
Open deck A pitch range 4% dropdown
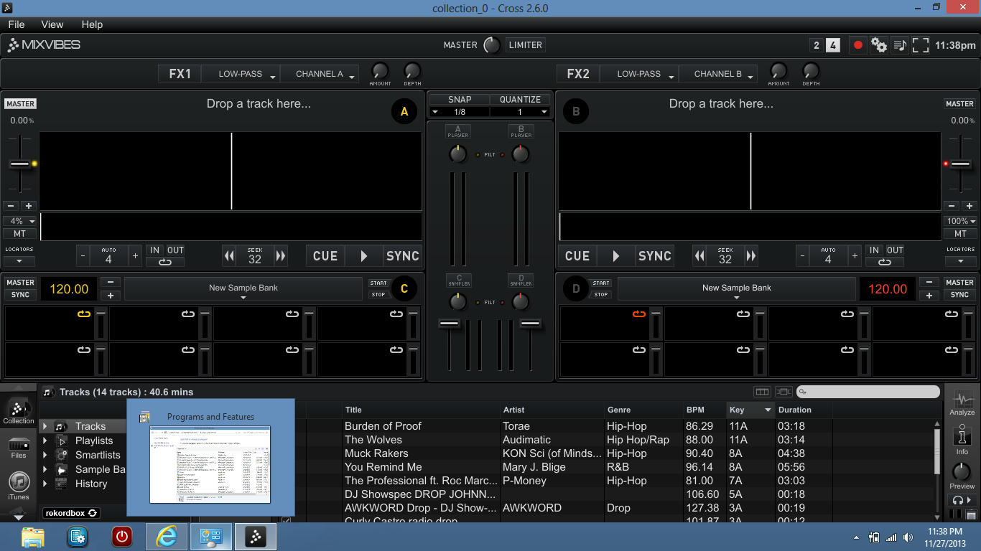point(19,221)
